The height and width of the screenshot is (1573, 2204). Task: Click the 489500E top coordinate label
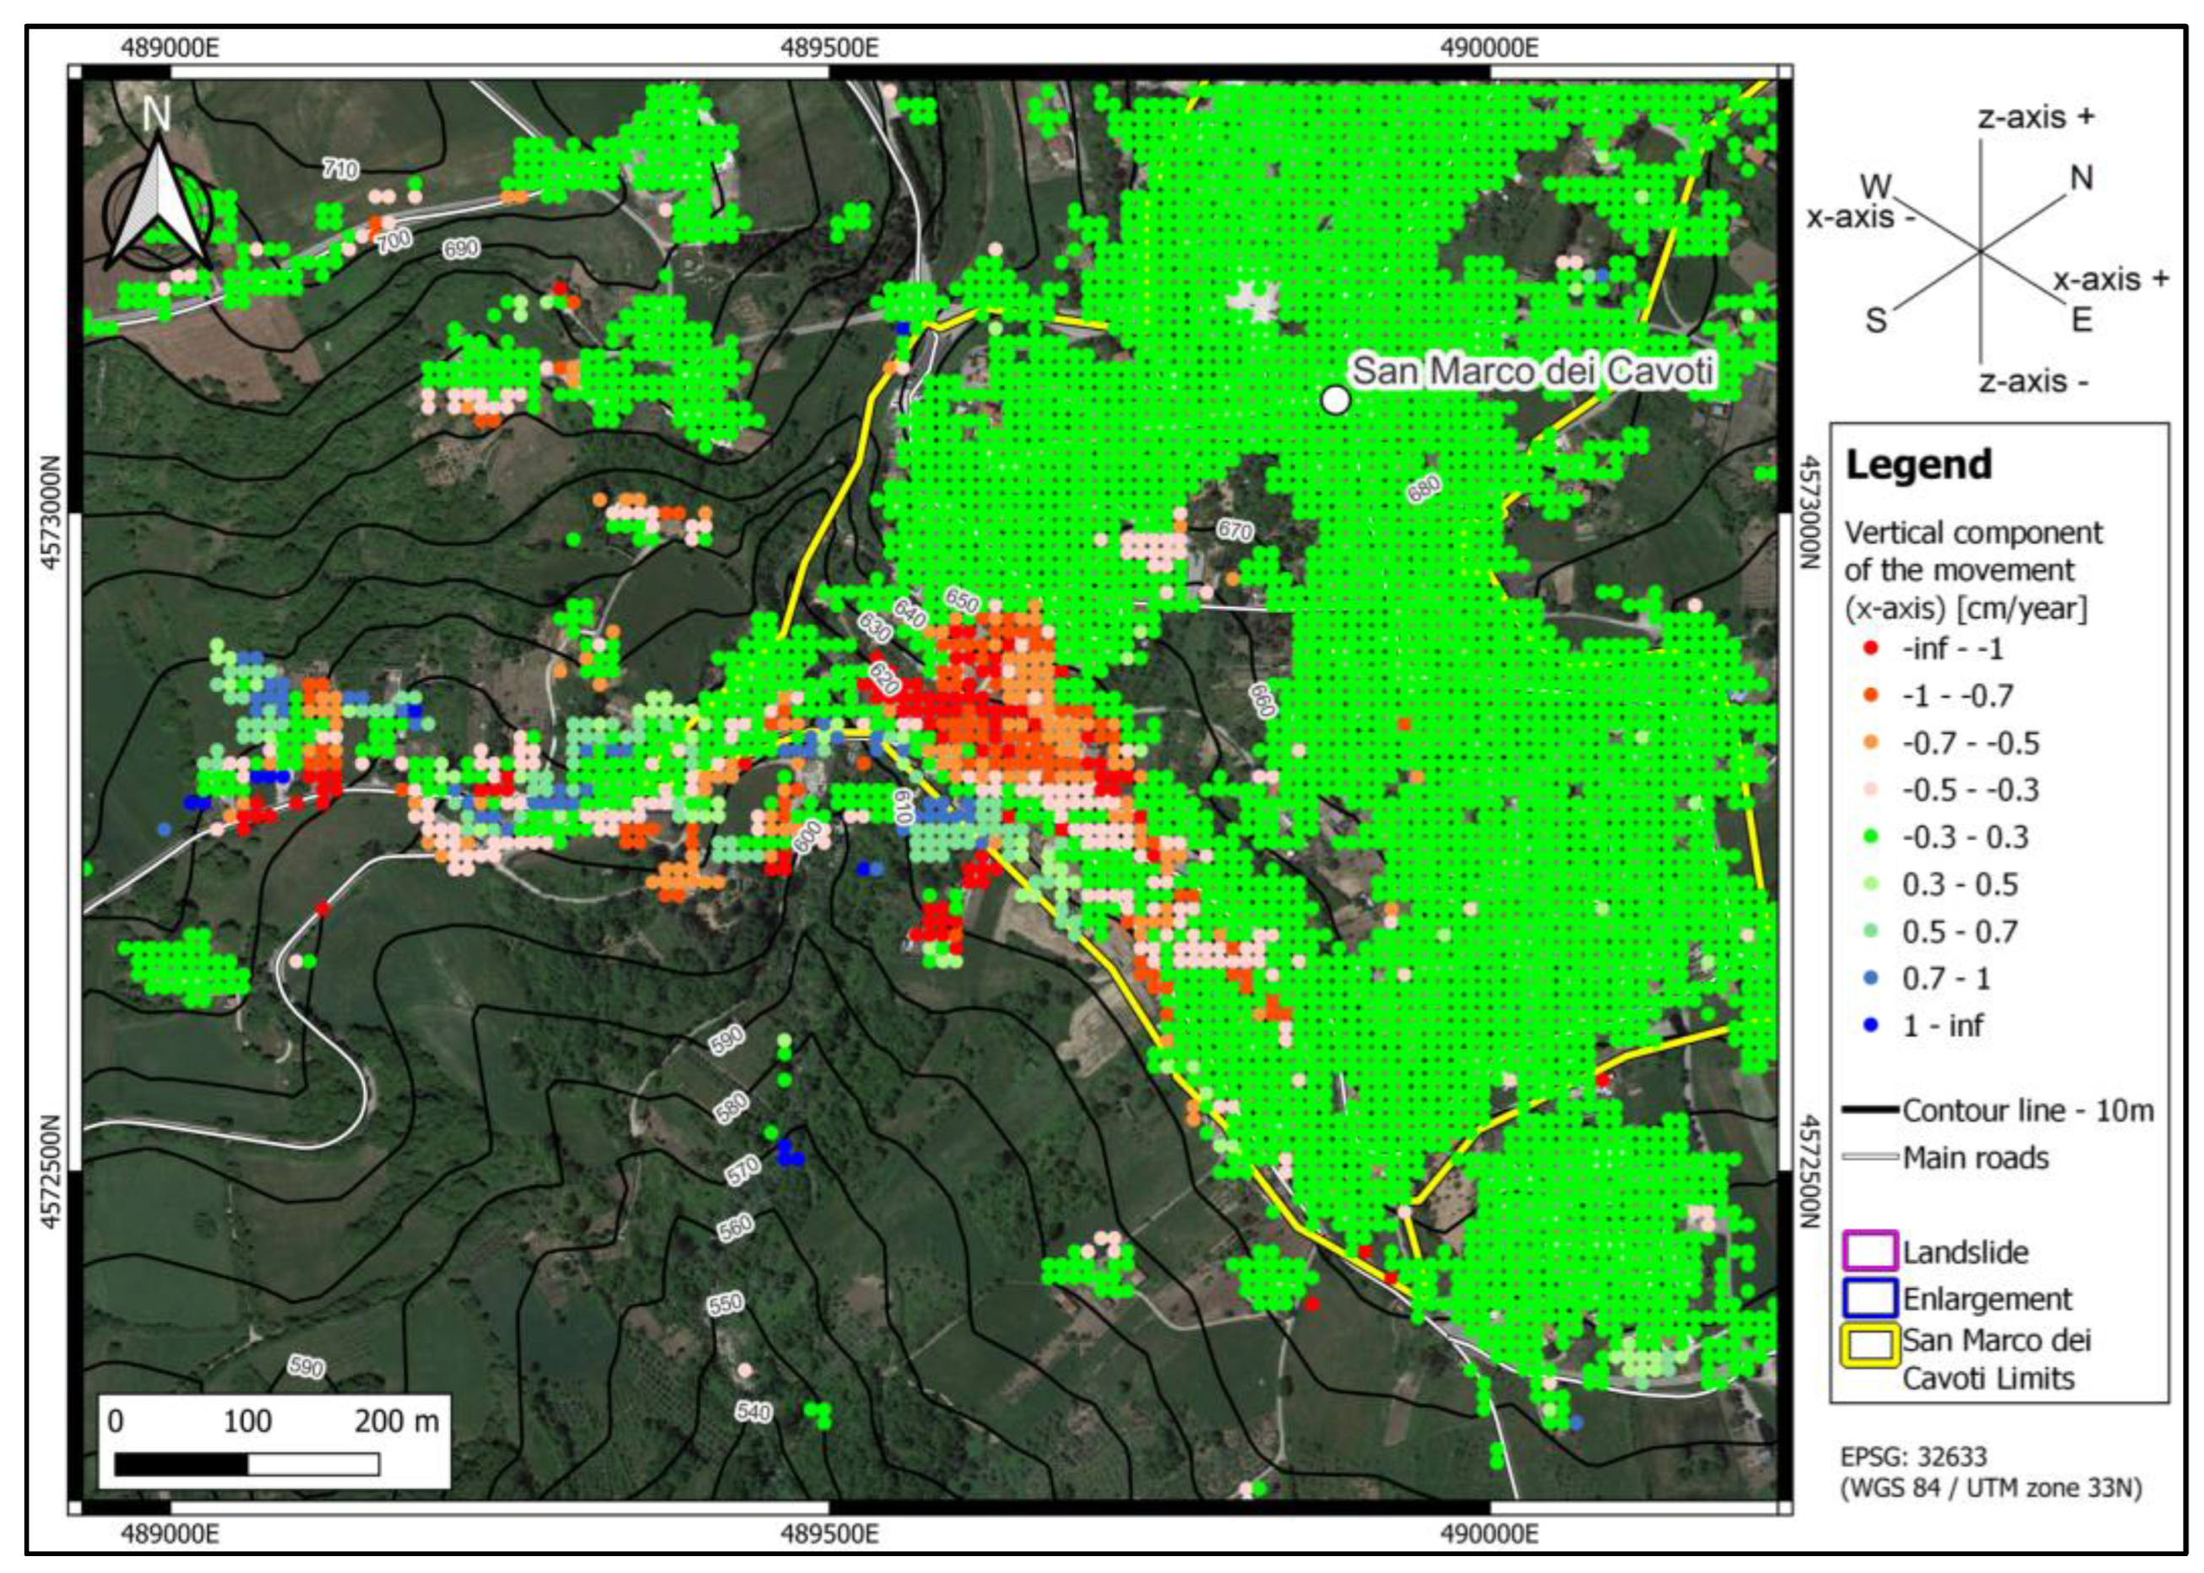[x=829, y=47]
